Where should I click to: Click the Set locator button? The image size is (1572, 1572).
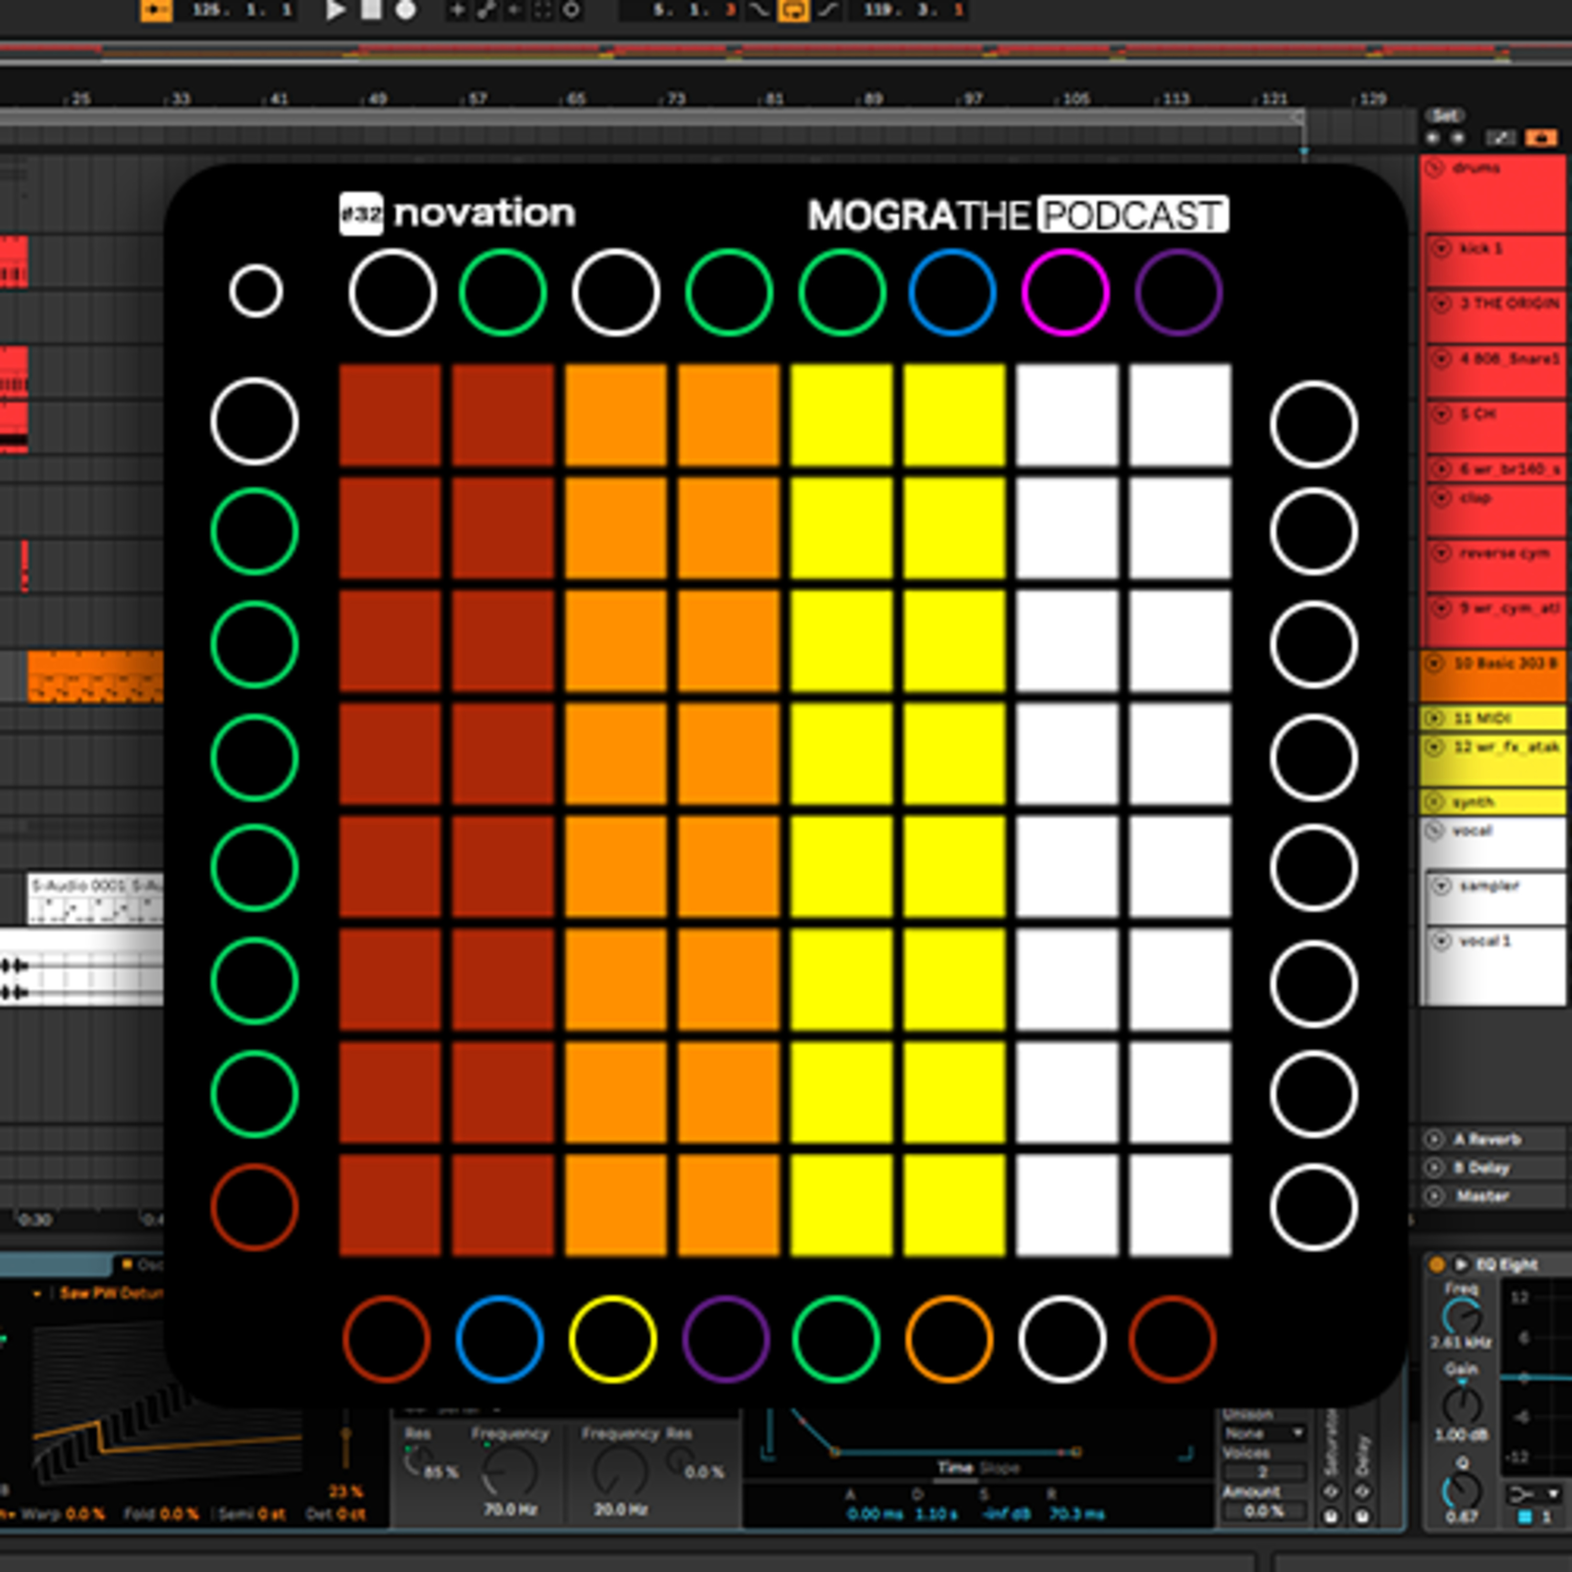[x=1444, y=115]
